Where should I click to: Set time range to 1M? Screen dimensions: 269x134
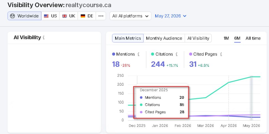tap(226, 38)
